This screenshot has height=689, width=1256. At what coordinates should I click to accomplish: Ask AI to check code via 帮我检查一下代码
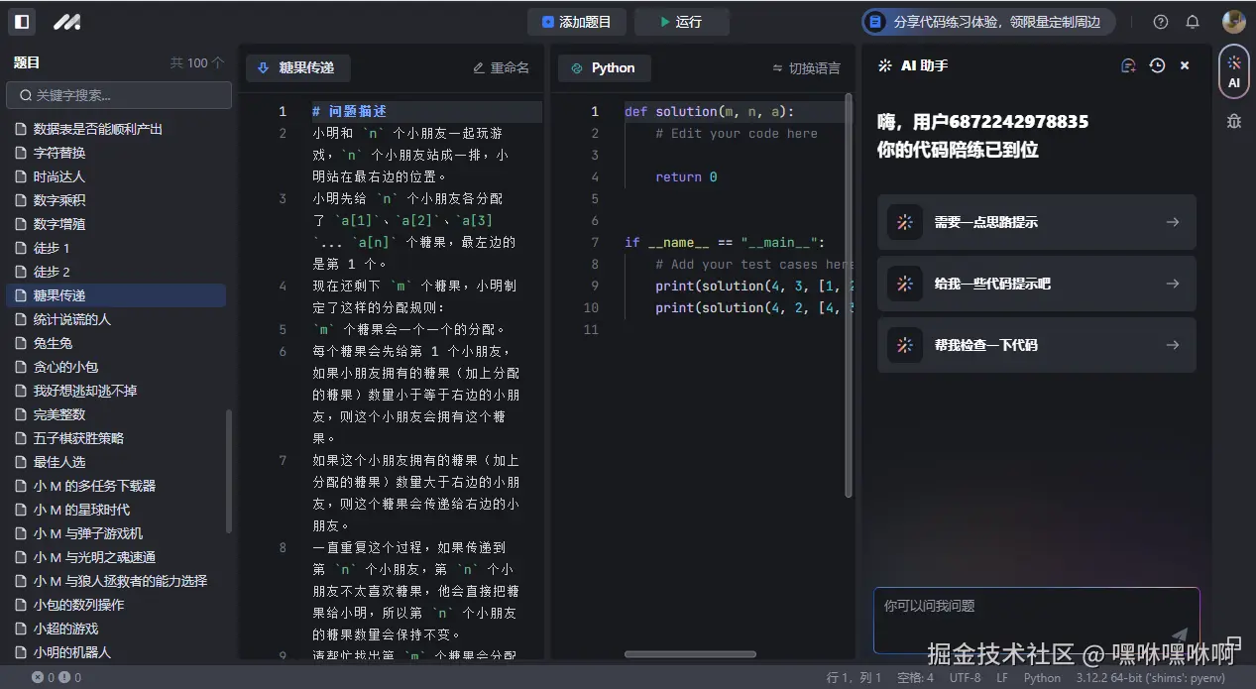tap(1036, 345)
